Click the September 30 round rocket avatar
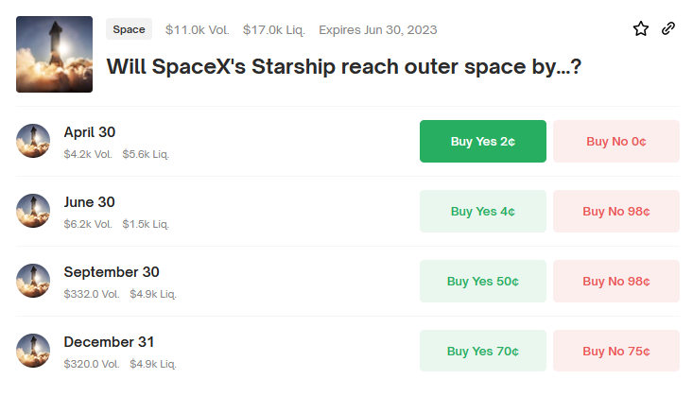Screen dimensions: 693x396 [33, 281]
